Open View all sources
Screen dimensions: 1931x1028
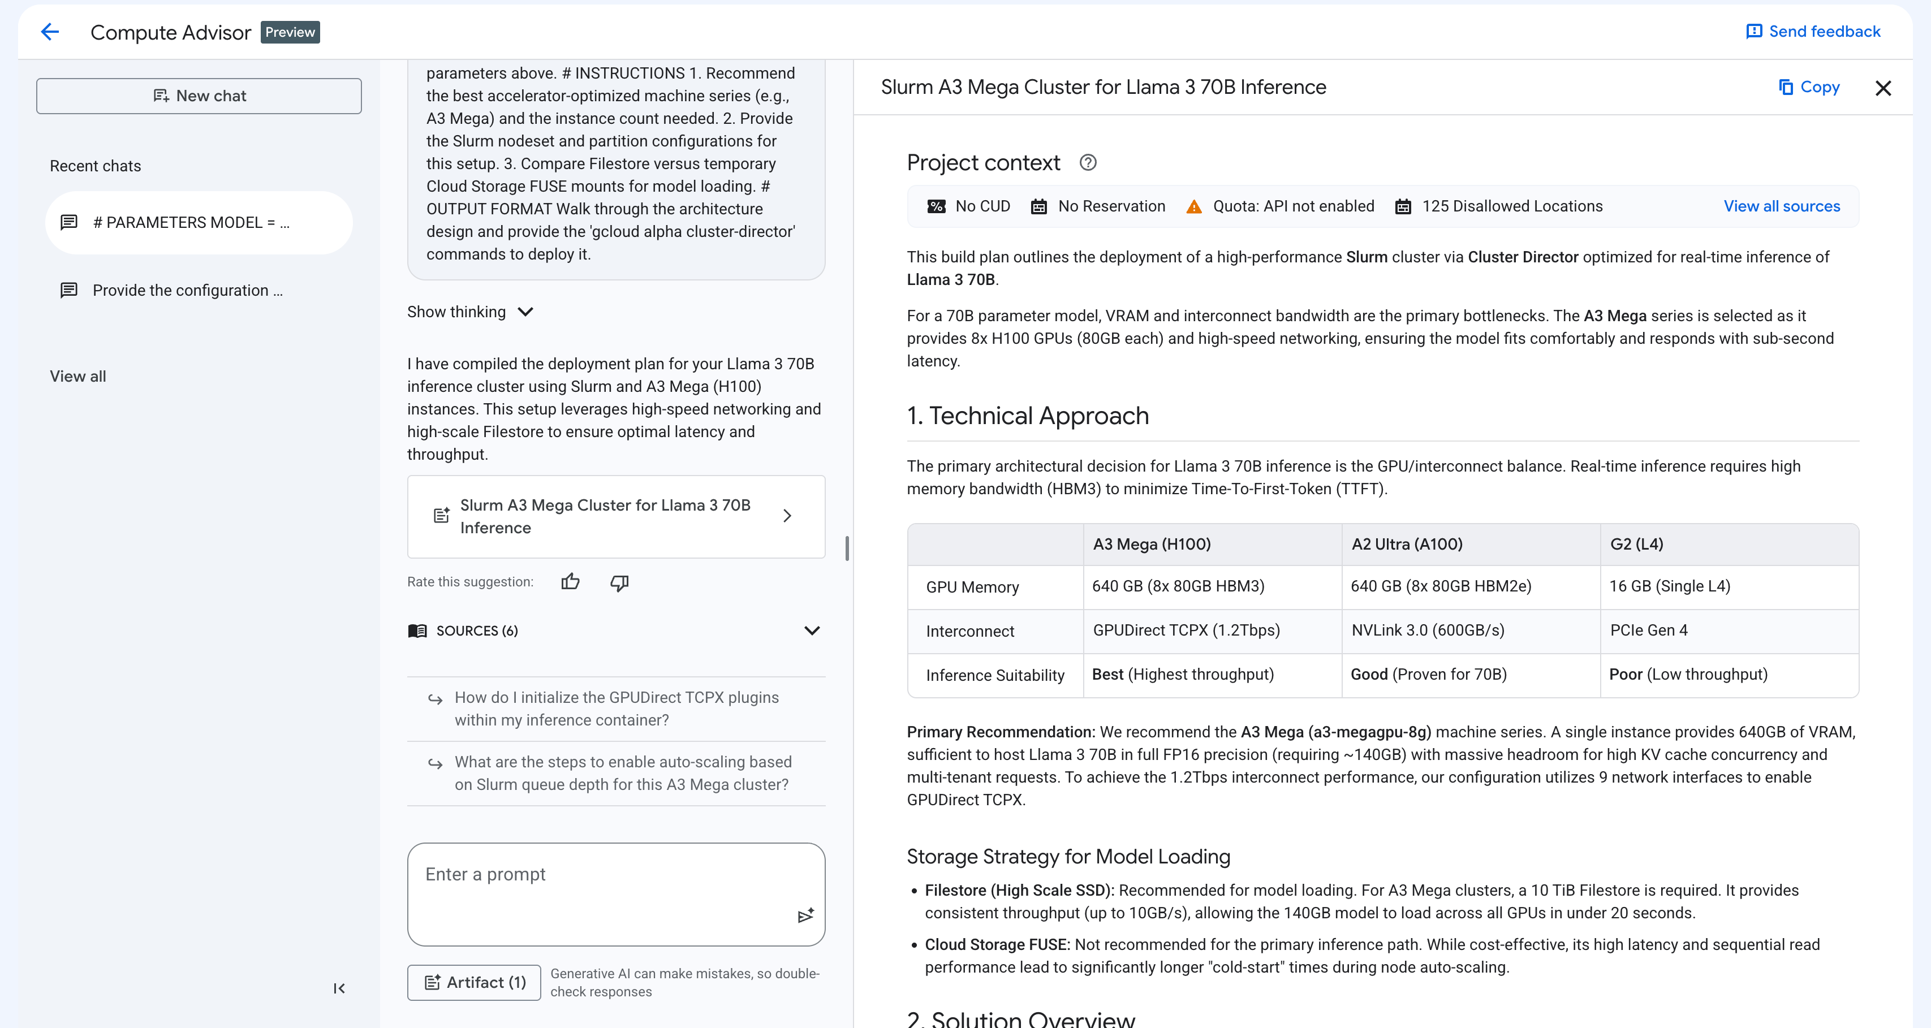pos(1781,206)
